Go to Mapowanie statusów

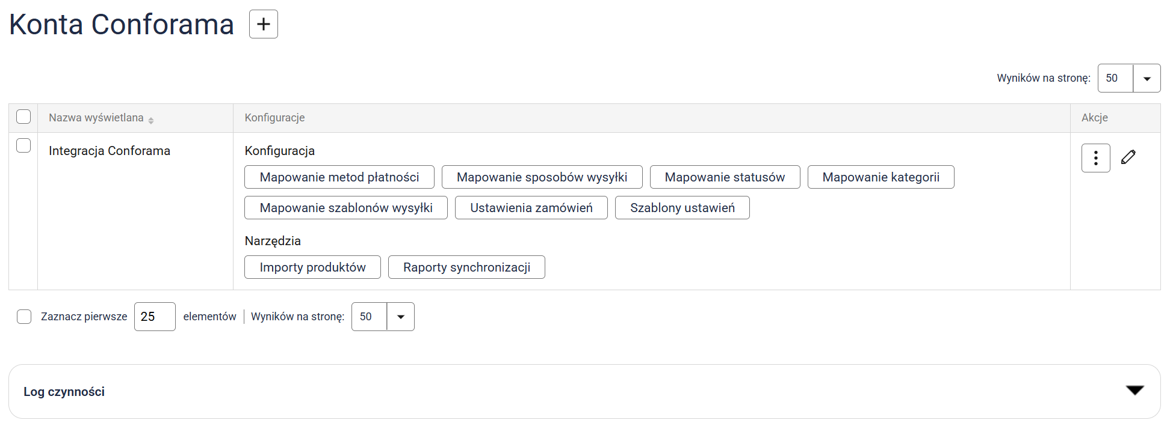pos(724,177)
